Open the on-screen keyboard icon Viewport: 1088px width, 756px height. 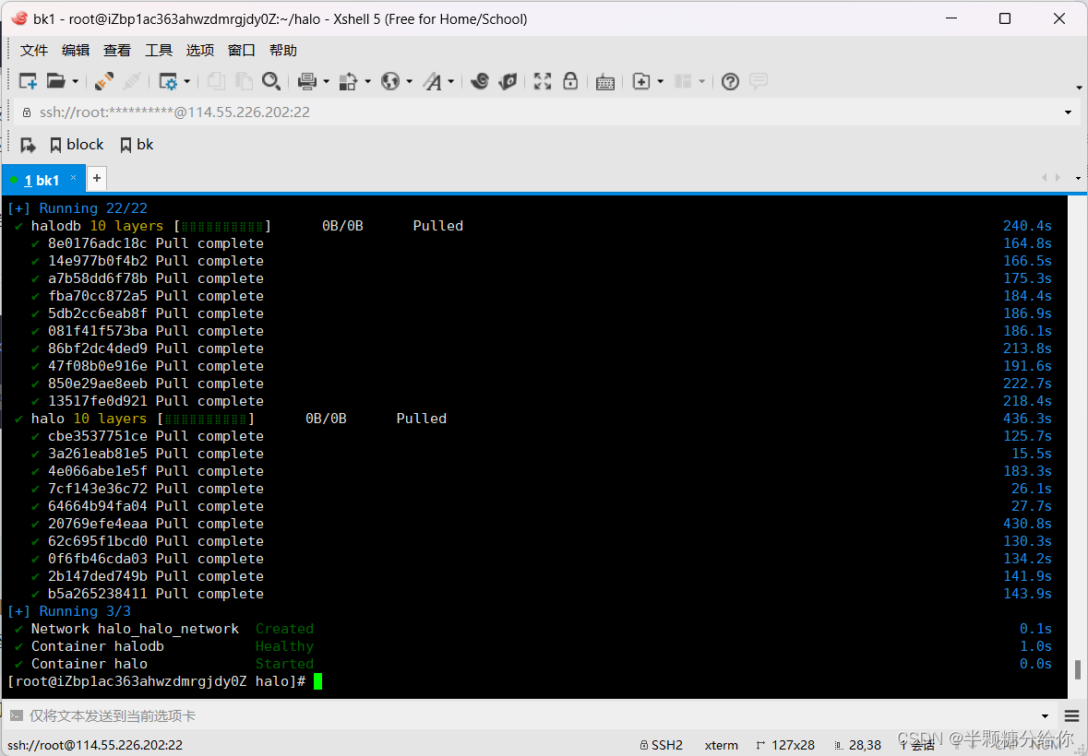[x=605, y=81]
